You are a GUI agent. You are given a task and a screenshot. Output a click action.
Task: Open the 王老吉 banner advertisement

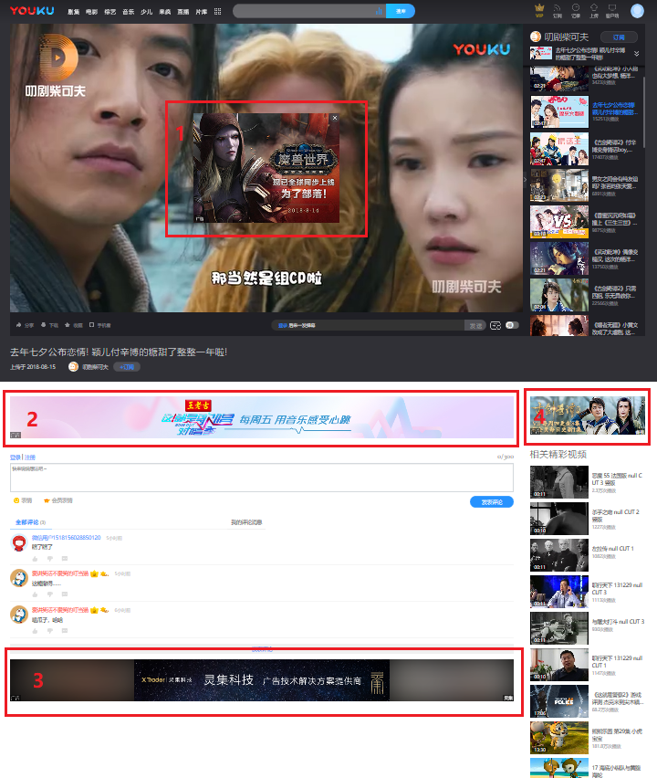coord(262,417)
